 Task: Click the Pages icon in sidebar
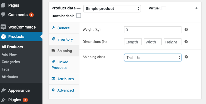pos(3,5)
